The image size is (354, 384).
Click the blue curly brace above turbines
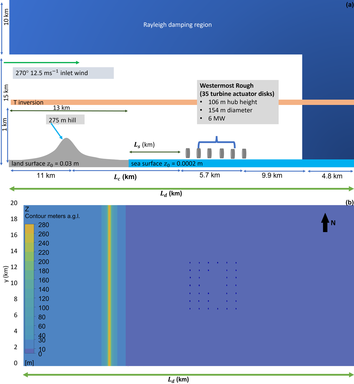click(216, 142)
